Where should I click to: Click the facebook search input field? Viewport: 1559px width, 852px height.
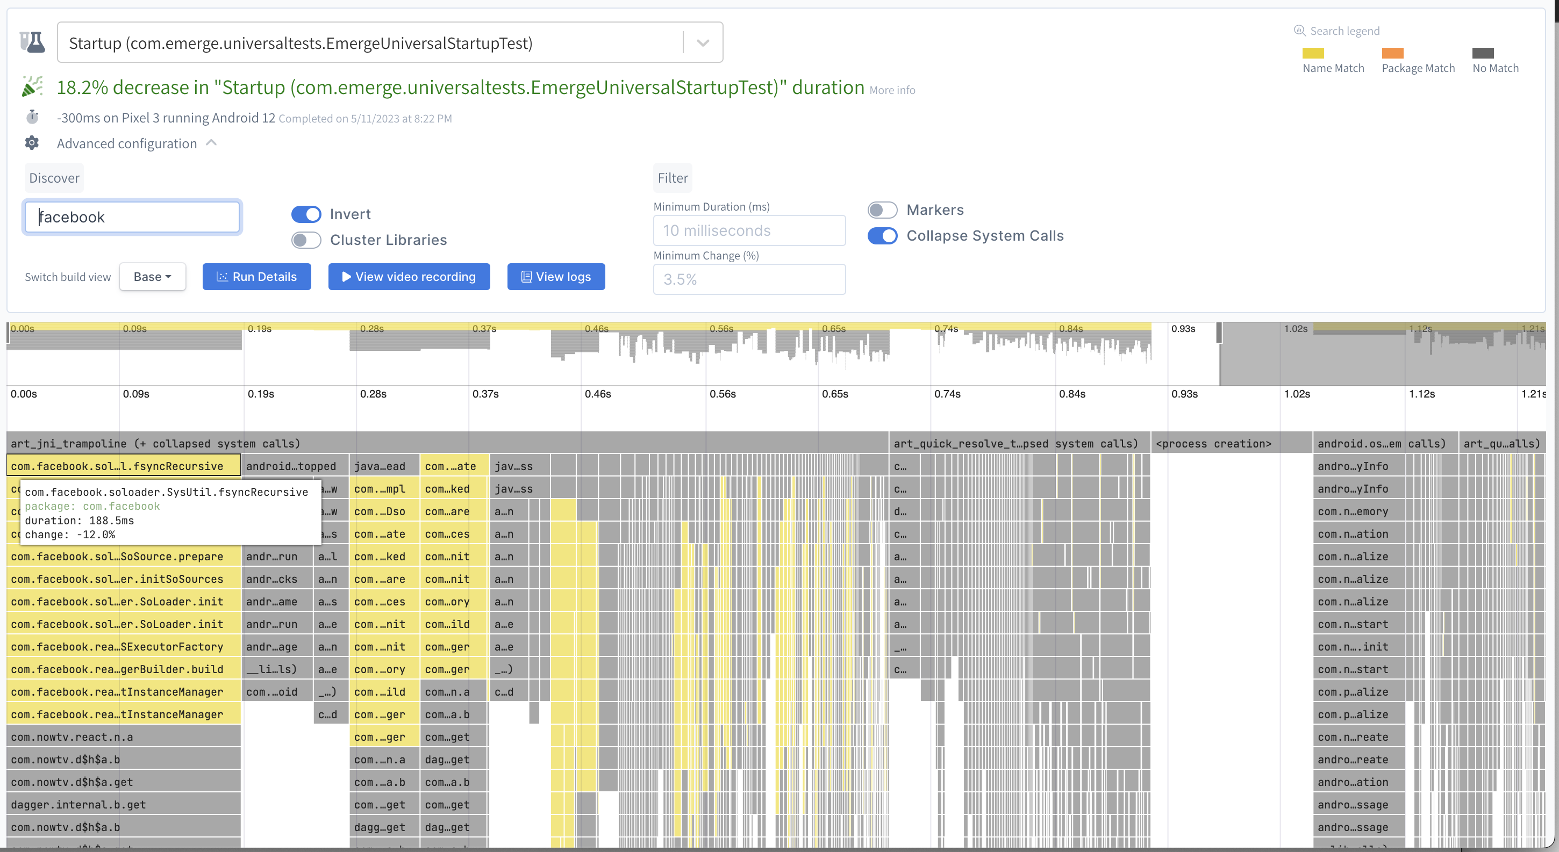click(131, 216)
